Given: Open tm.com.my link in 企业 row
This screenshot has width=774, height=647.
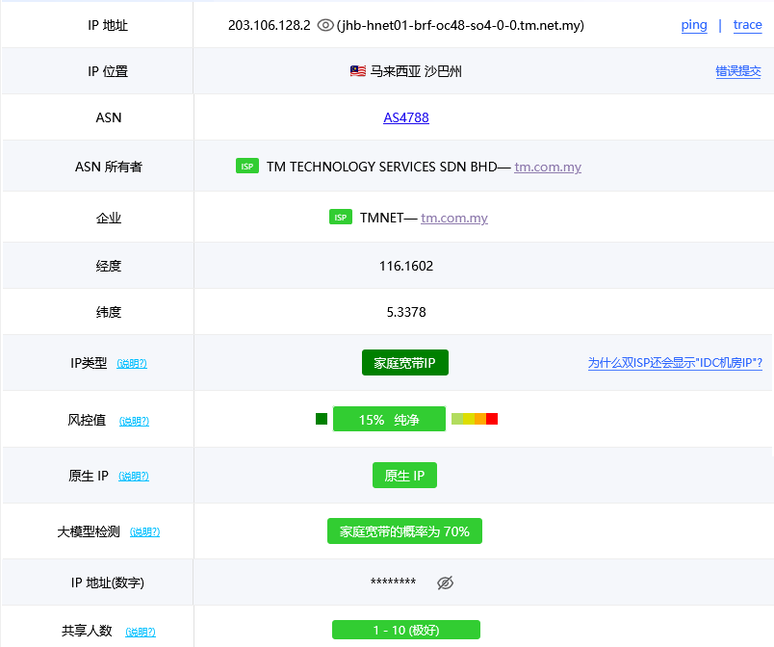Looking at the screenshot, I should tap(454, 218).
